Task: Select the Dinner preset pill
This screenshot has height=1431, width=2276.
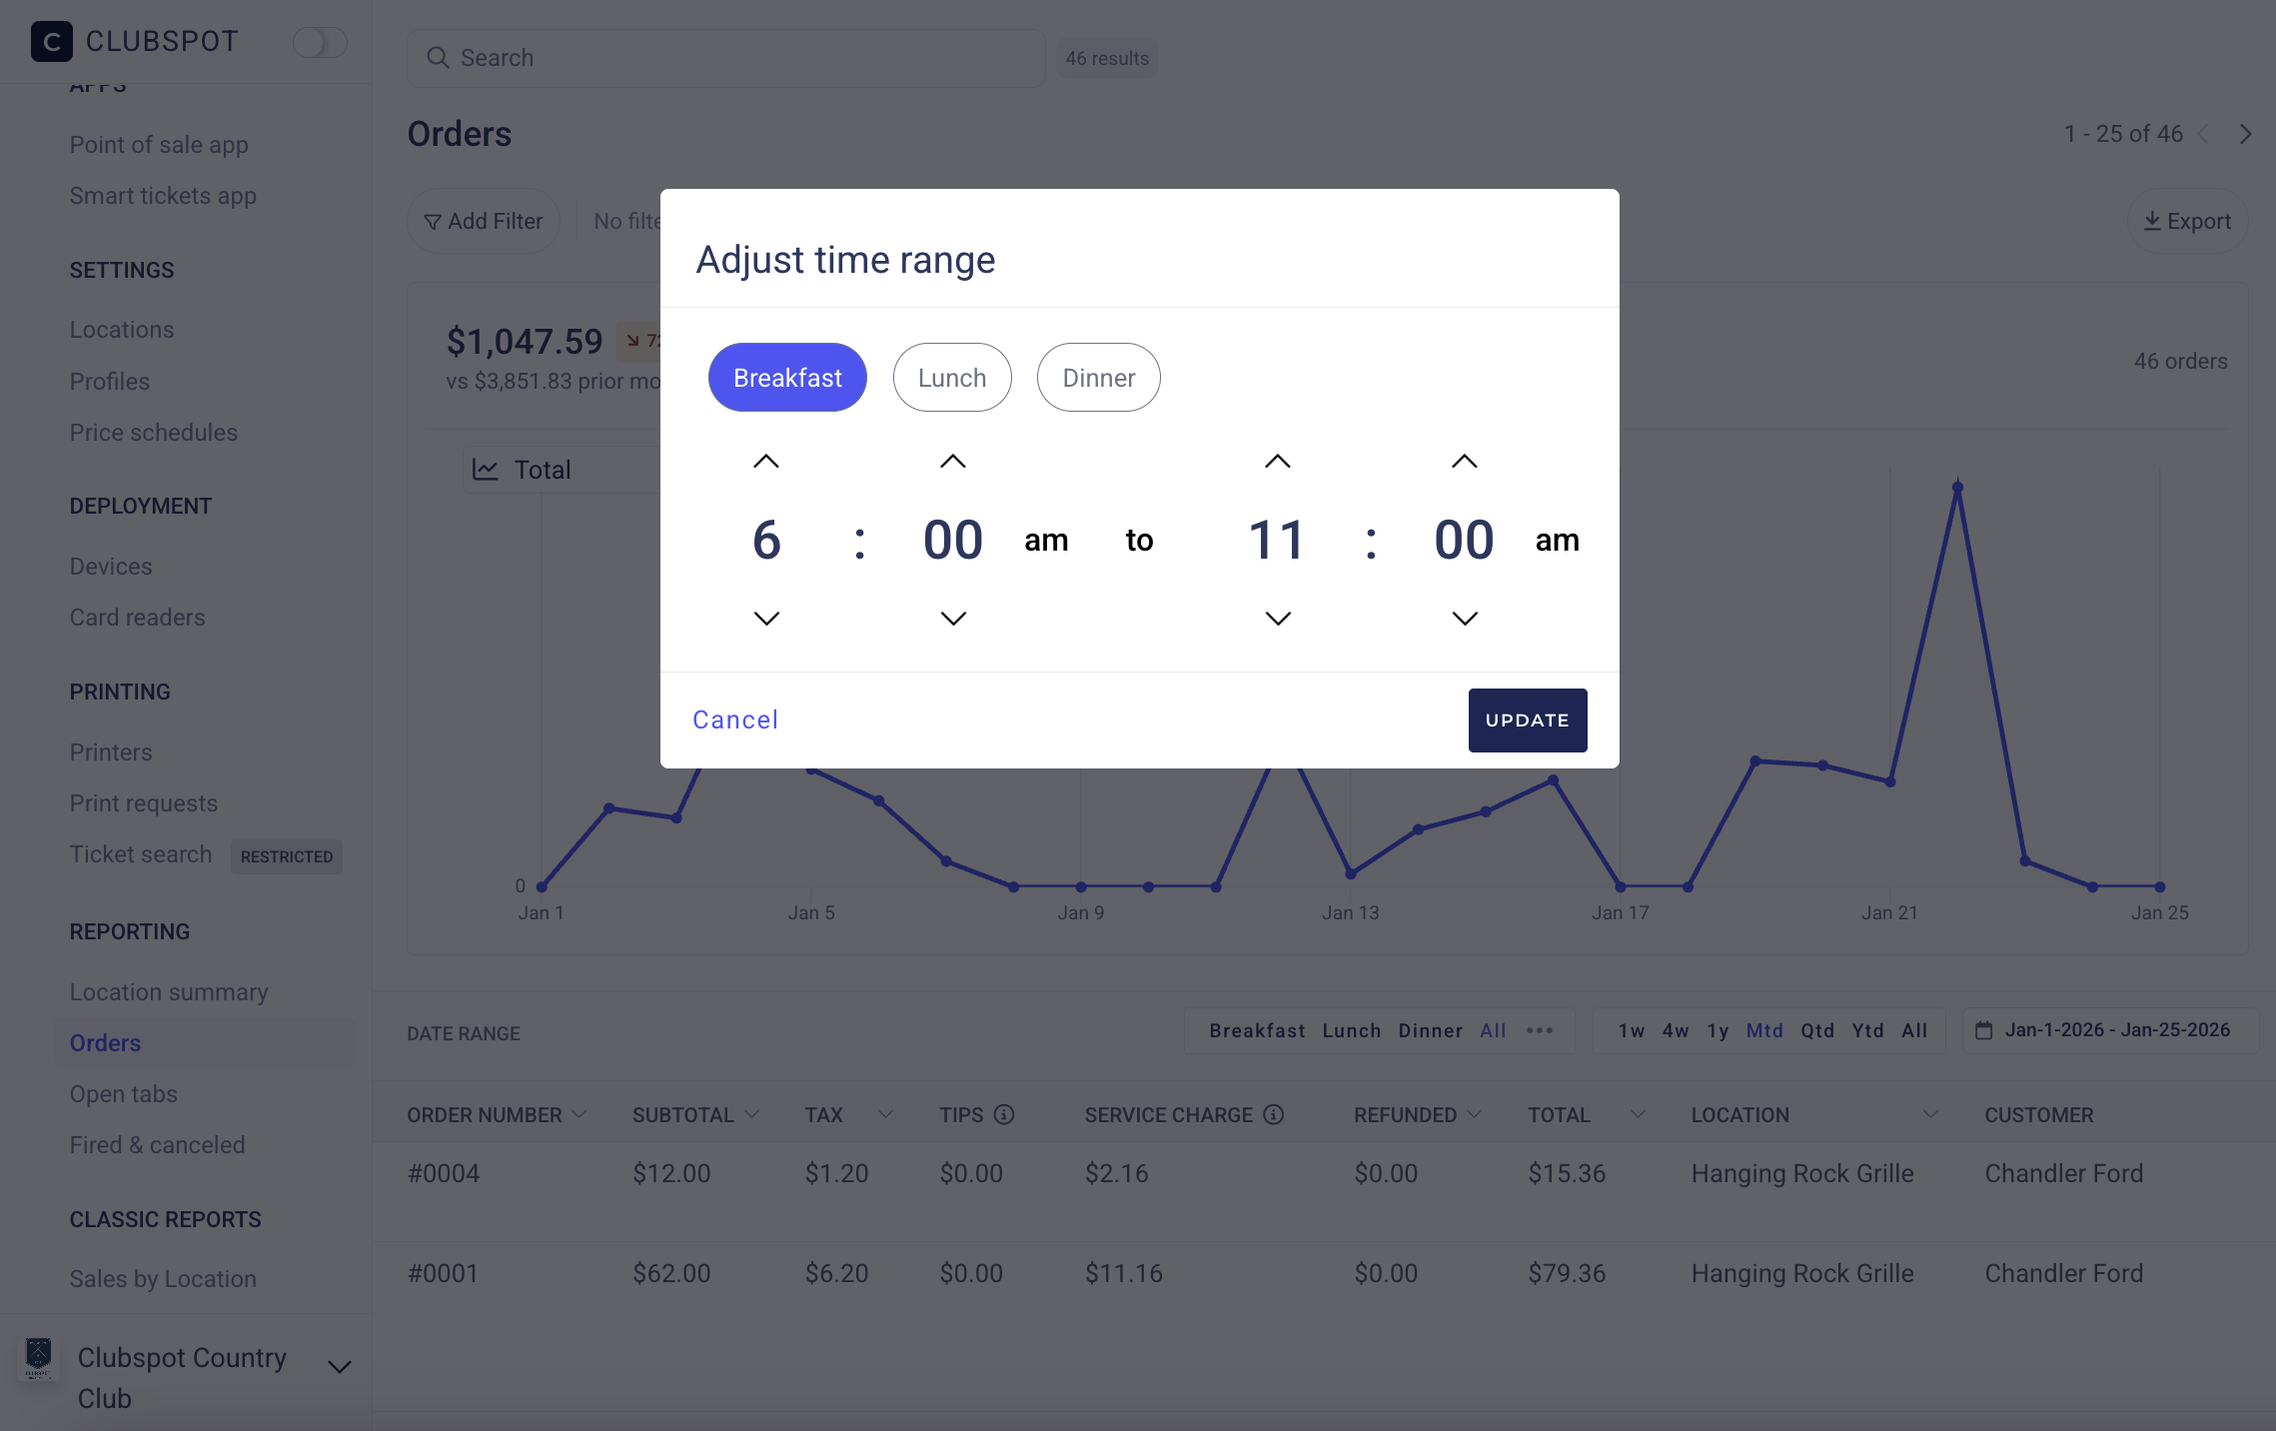Action: coord(1098,378)
